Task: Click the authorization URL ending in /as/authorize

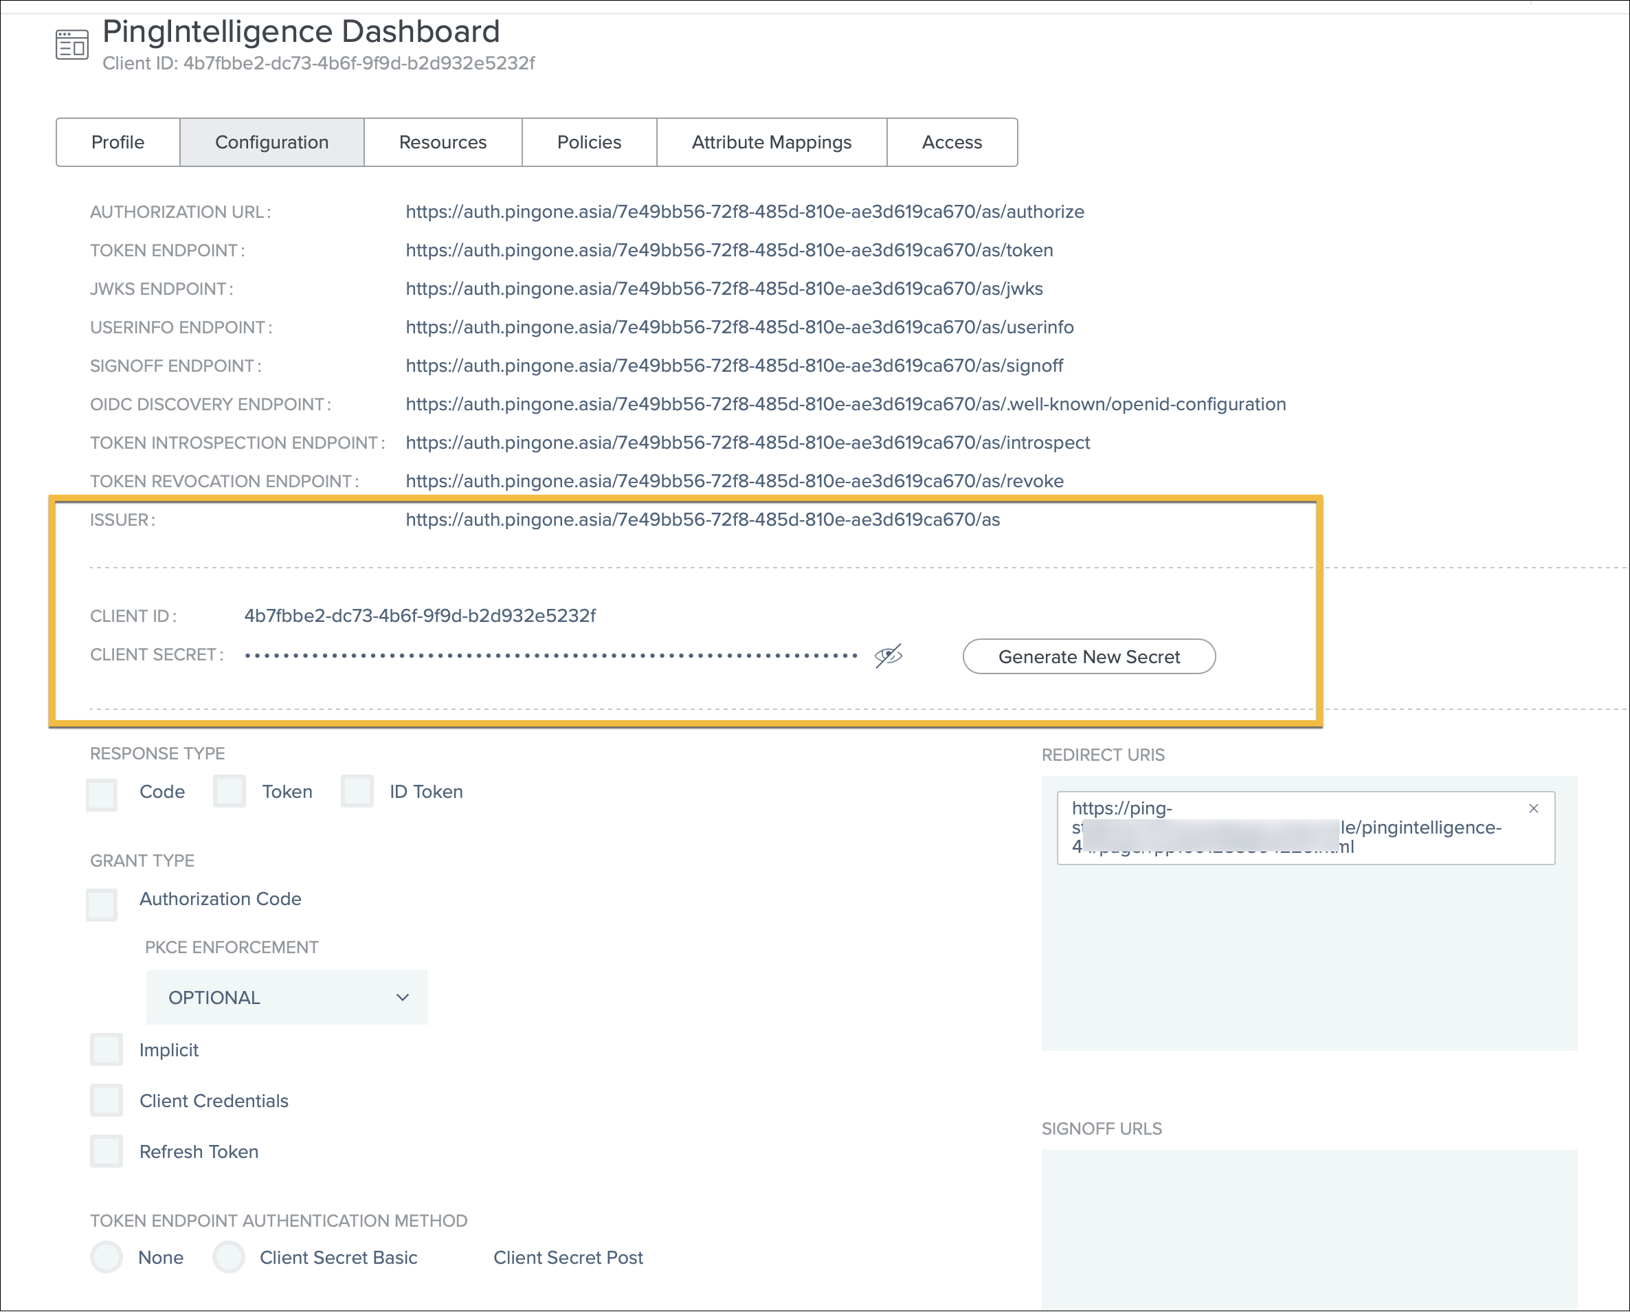Action: pos(745,212)
